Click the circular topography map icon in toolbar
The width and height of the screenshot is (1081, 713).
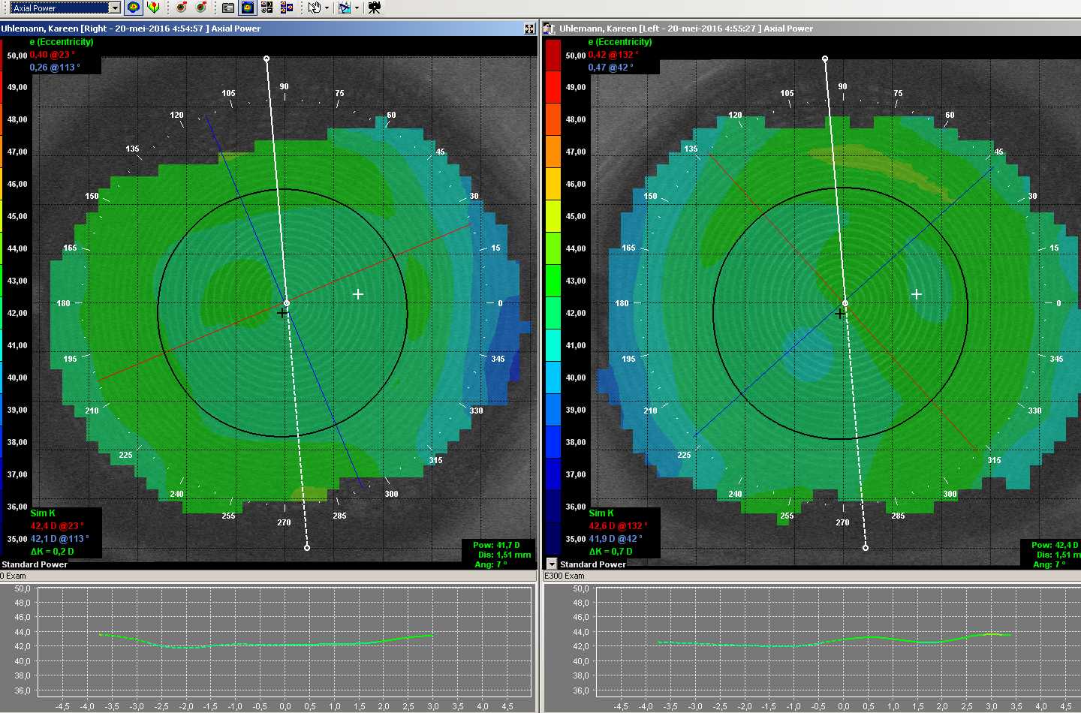(133, 8)
